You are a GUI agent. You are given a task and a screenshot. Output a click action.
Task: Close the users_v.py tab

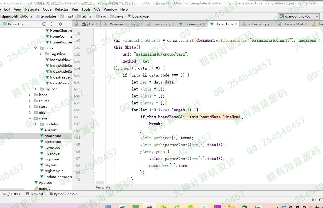(173, 24)
